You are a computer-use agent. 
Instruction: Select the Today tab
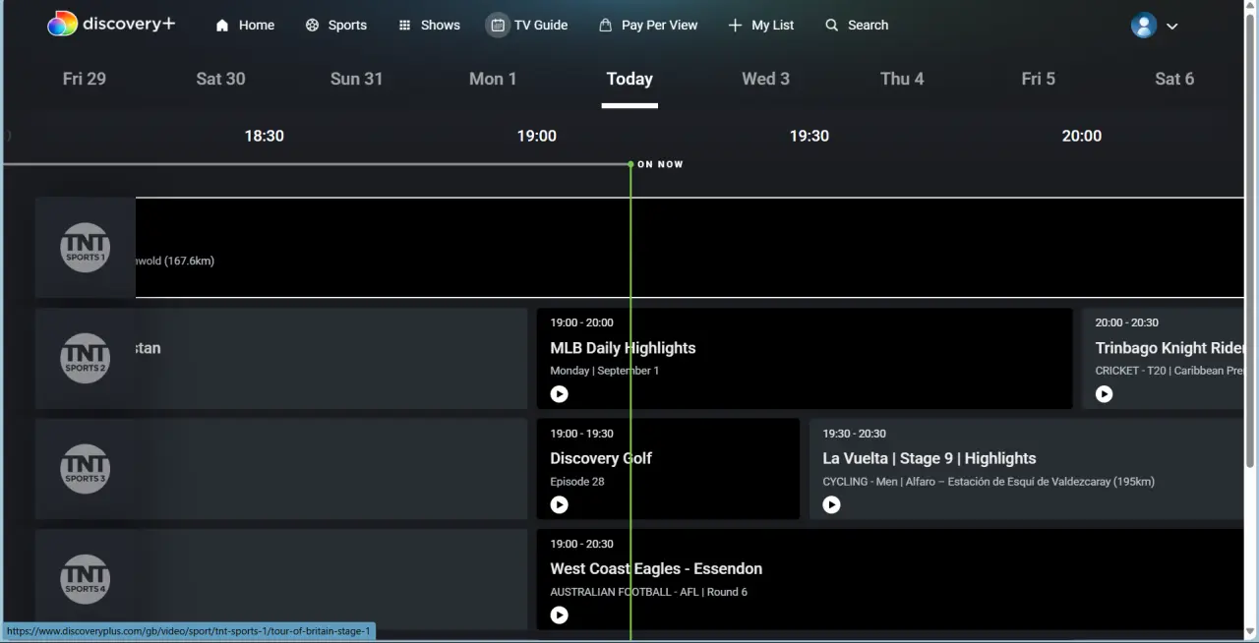tap(629, 79)
